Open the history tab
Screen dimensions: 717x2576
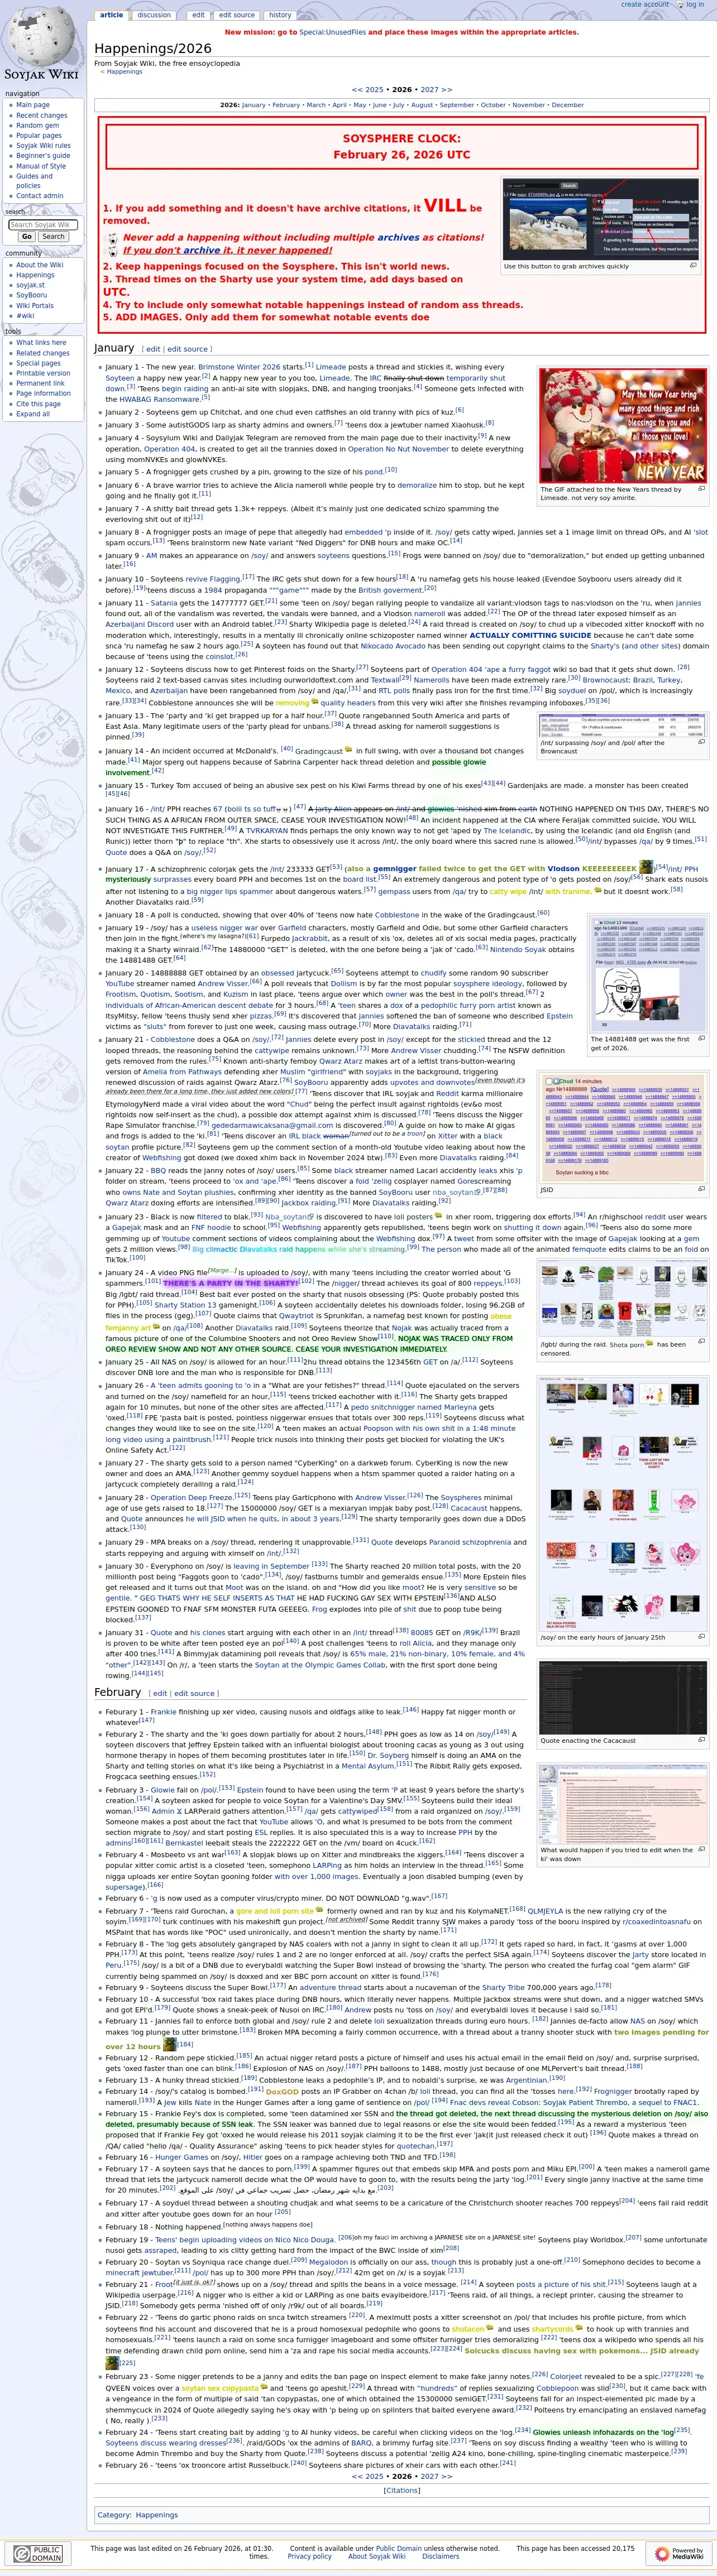pos(280,15)
